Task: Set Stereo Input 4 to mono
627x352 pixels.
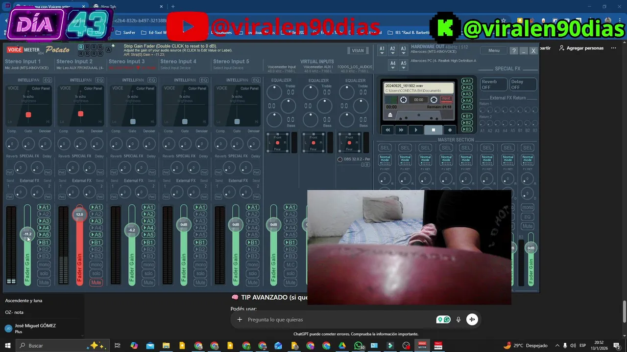Action: (200, 265)
